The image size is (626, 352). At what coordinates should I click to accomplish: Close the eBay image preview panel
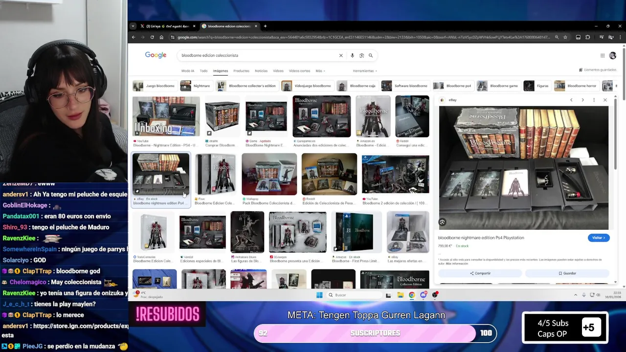[x=605, y=100]
